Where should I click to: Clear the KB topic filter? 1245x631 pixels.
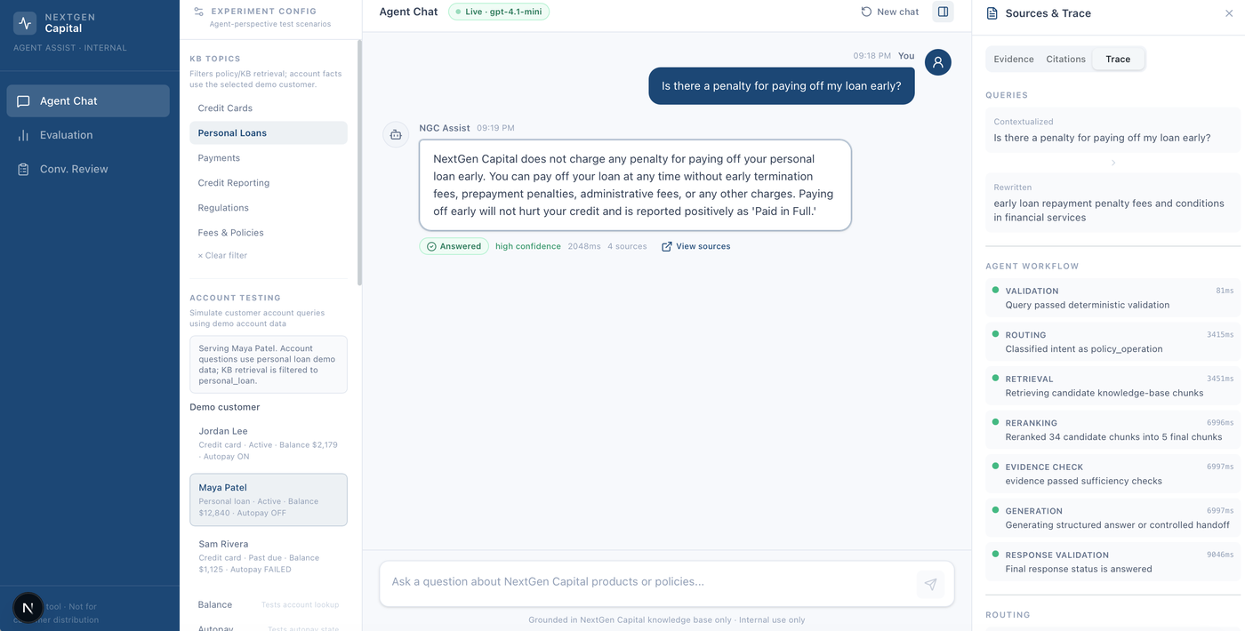[x=222, y=256]
